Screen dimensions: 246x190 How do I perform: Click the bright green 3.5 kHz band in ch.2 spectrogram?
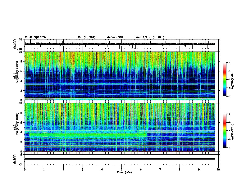[x=88, y=135]
